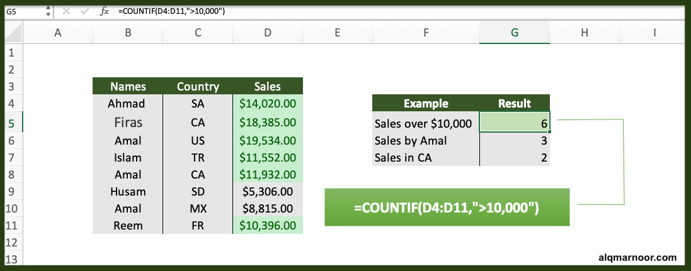This screenshot has height=271, width=691.
Task: Select column D header
Action: point(268,33)
